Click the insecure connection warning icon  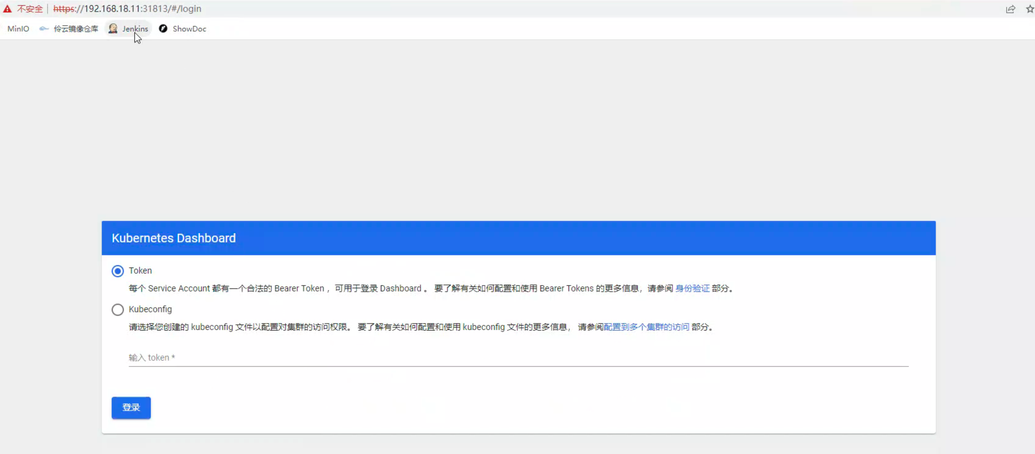(7, 9)
